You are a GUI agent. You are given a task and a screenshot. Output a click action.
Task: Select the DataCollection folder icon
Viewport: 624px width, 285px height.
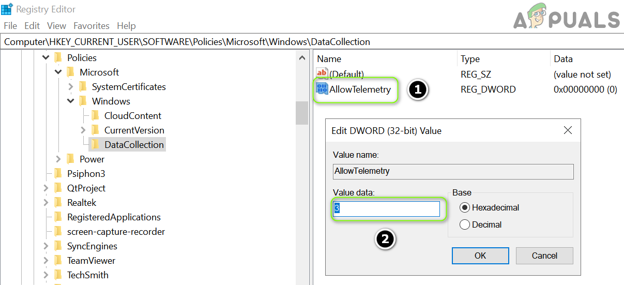point(95,145)
